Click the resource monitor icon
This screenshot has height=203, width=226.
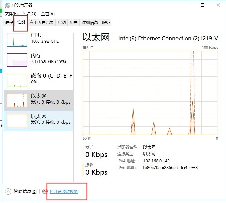pyautogui.click(x=45, y=191)
